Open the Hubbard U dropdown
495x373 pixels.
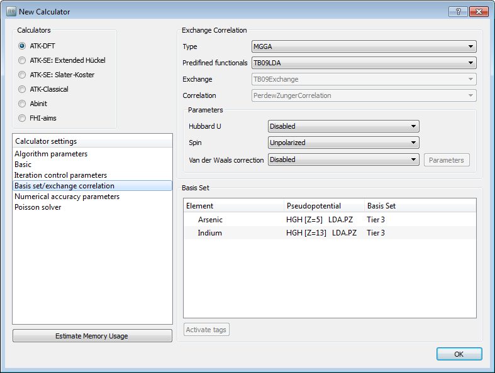(x=343, y=126)
